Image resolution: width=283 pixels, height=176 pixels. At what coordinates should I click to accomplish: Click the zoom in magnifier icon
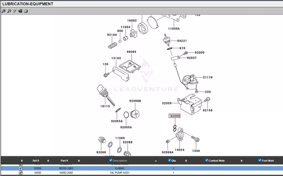pyautogui.click(x=4, y=11)
